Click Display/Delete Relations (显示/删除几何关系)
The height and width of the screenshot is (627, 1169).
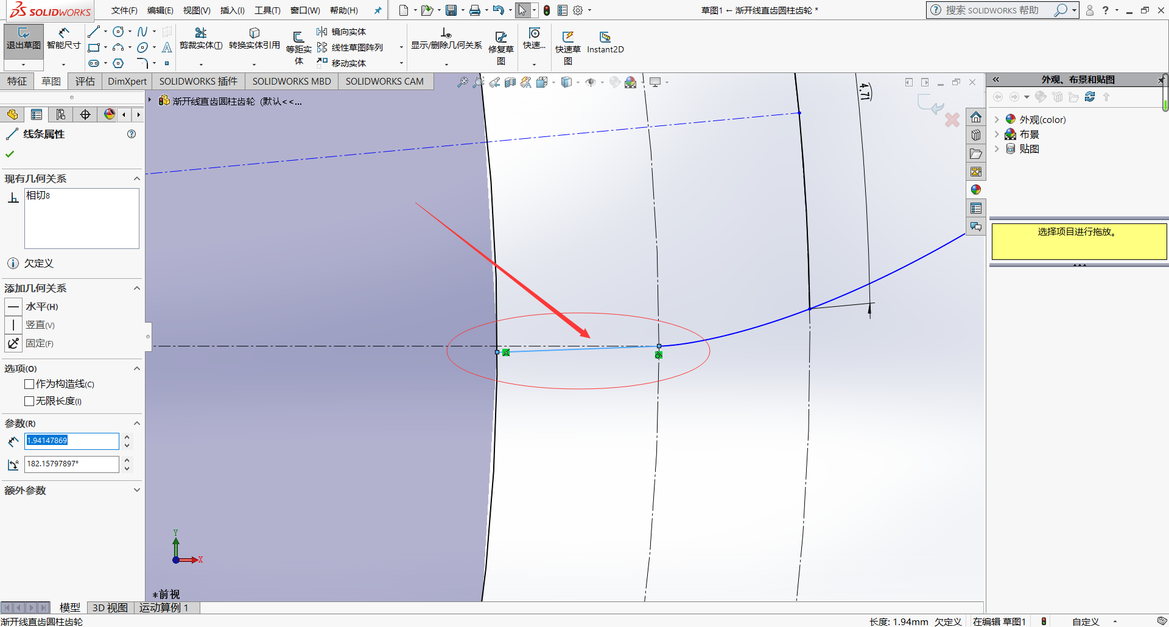click(446, 39)
